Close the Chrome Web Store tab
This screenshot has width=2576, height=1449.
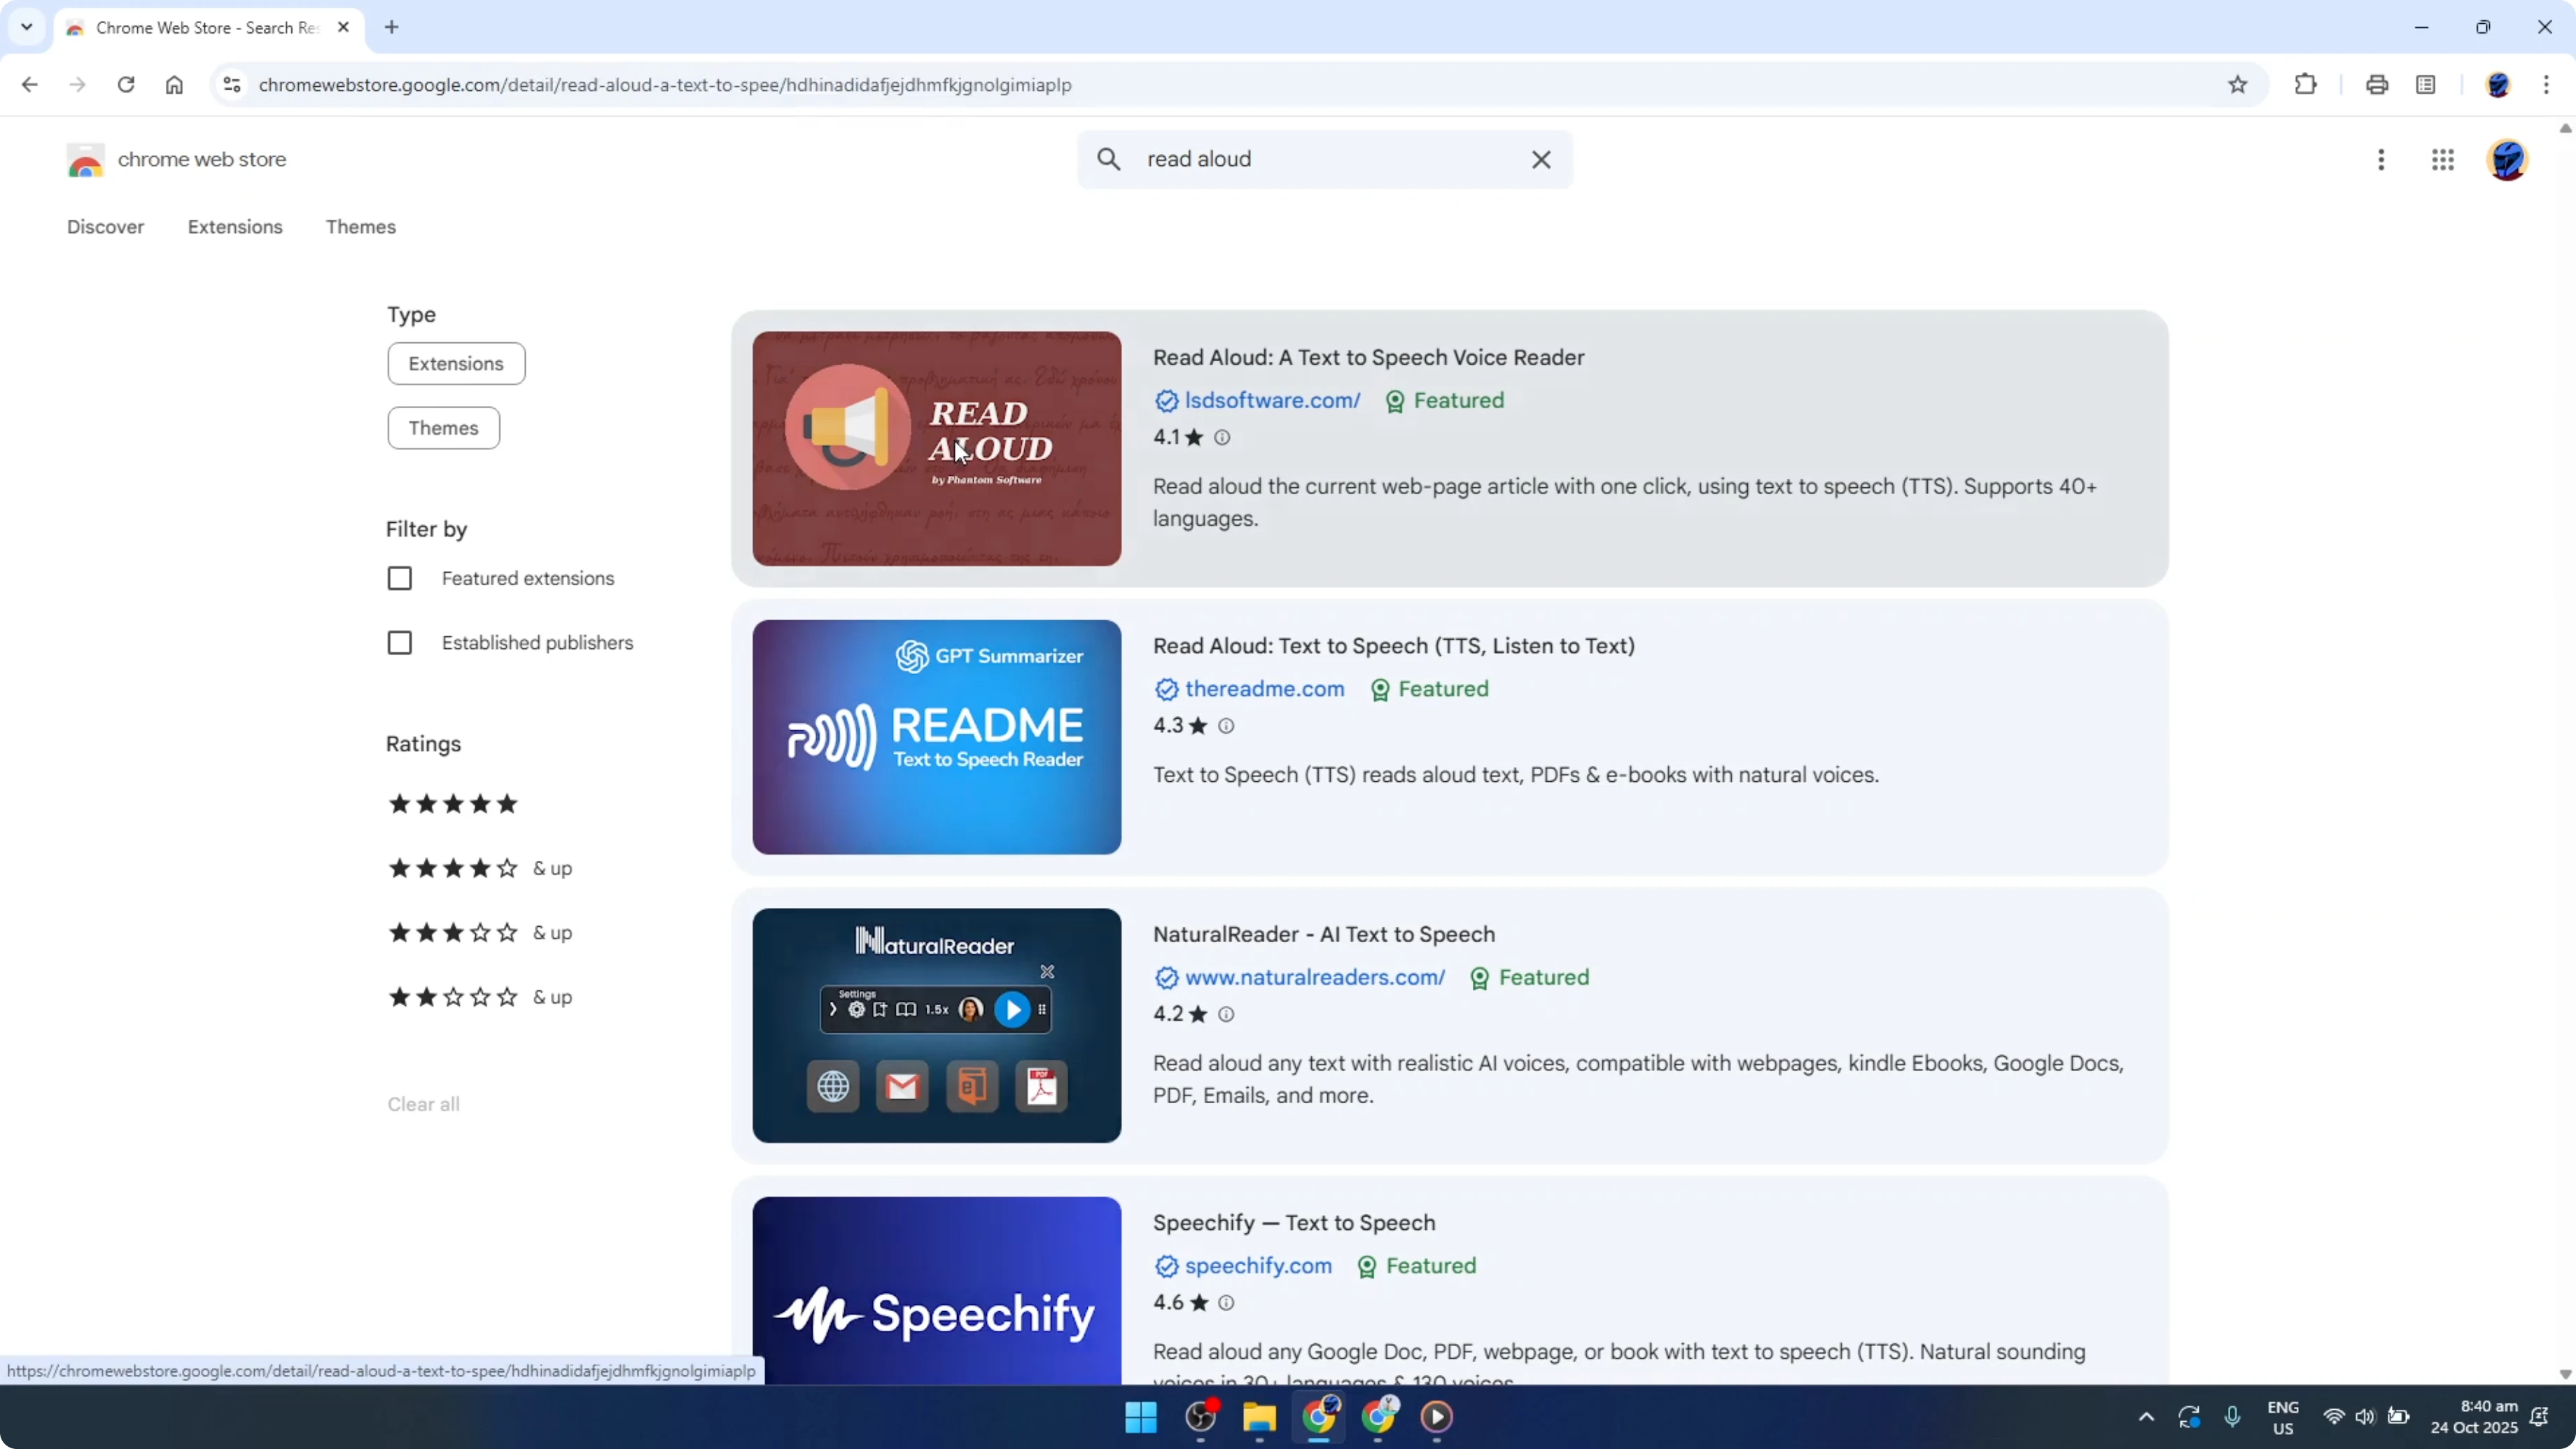(x=343, y=28)
